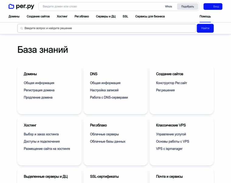Screen dimensions: 231x183
Task: Open Настройка записей section
Action: tap(104, 90)
